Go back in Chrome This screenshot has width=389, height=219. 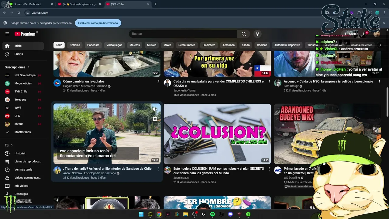pyautogui.click(x=5, y=13)
